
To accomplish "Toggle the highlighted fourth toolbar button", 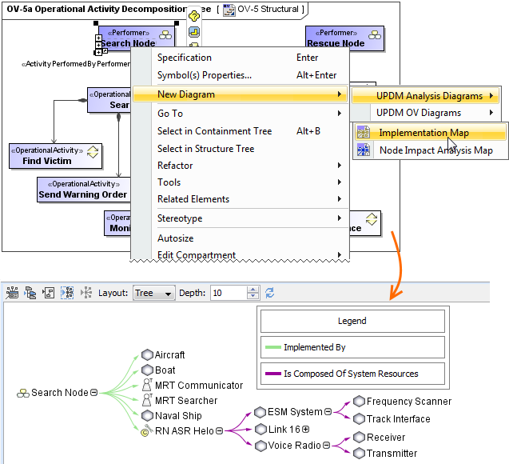I will pyautogui.click(x=66, y=293).
